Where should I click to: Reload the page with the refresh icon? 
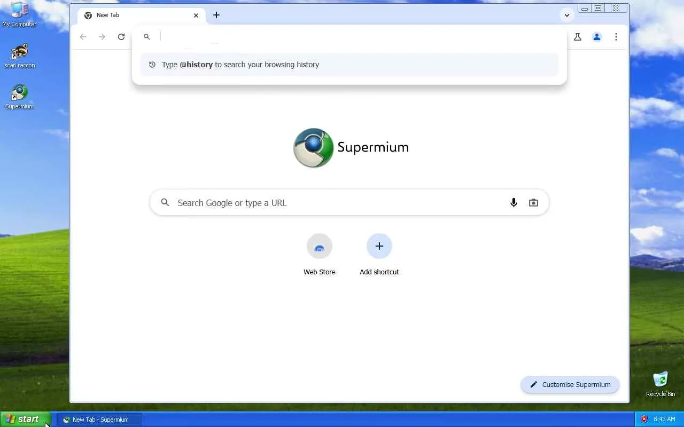(x=121, y=37)
